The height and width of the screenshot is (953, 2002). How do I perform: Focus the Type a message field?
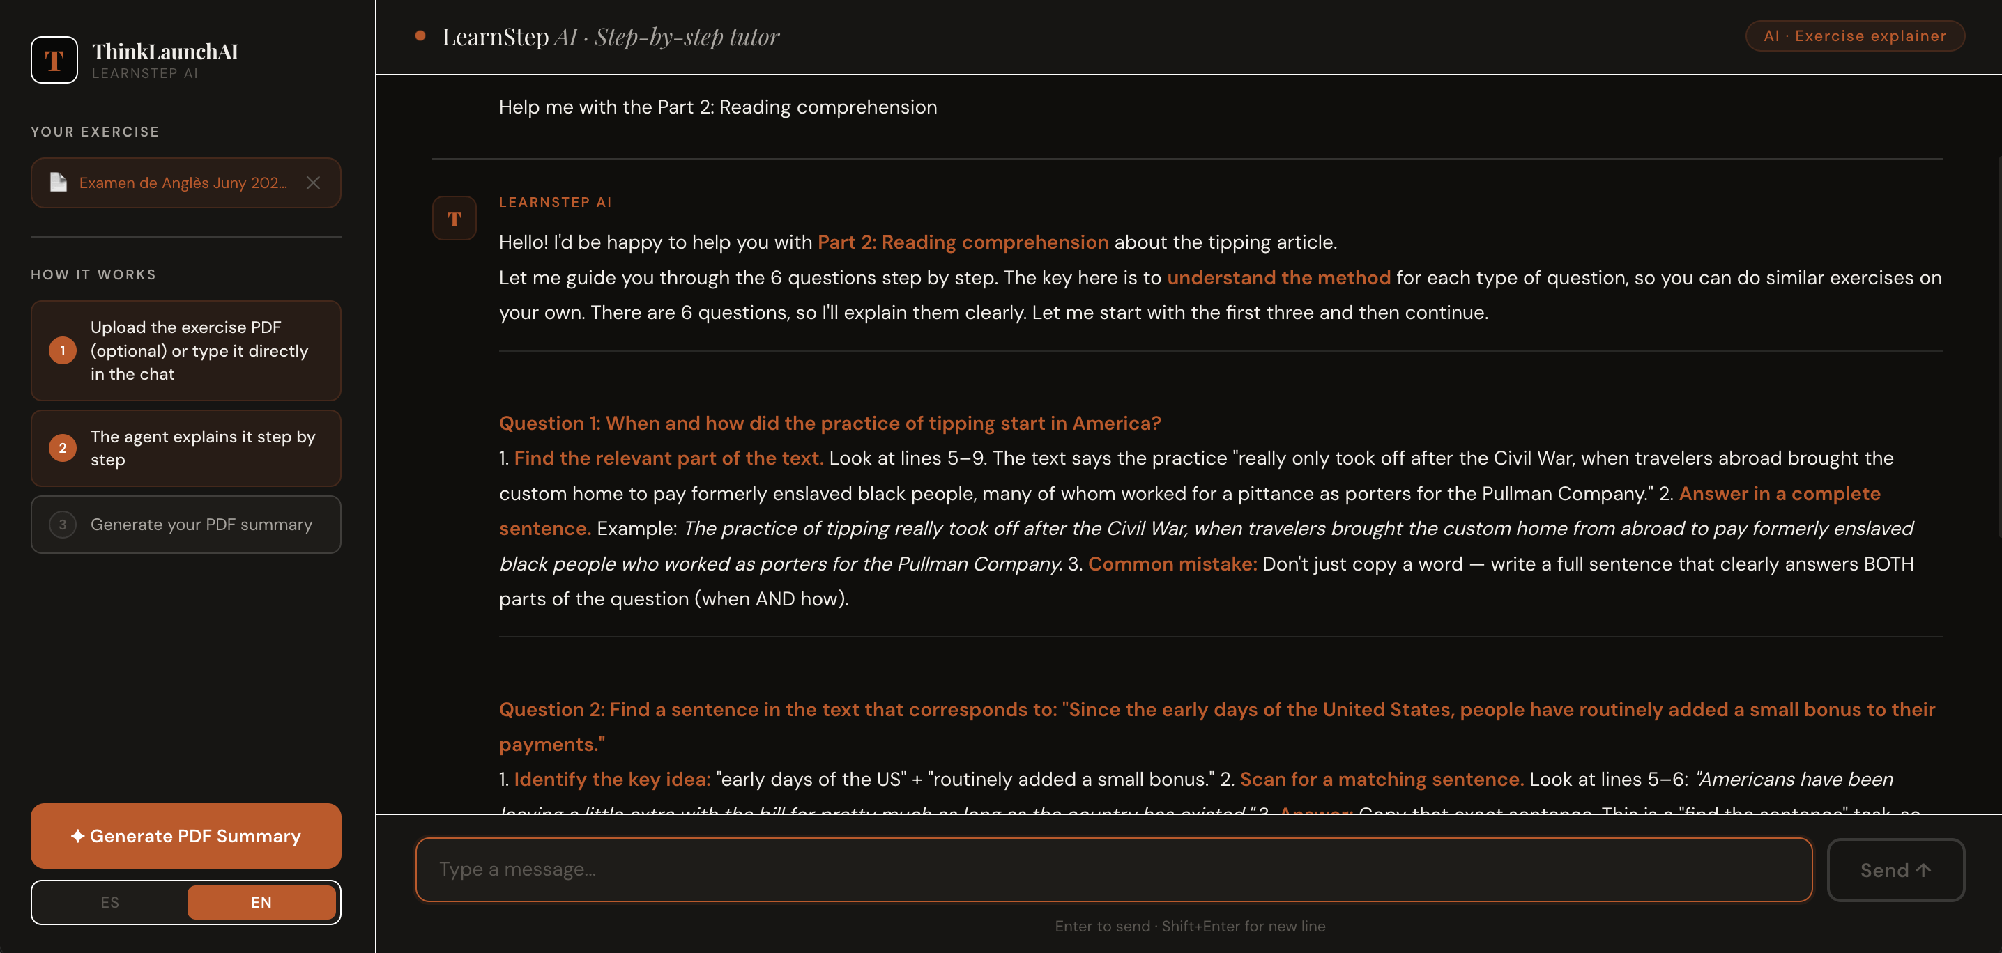click(x=1114, y=870)
